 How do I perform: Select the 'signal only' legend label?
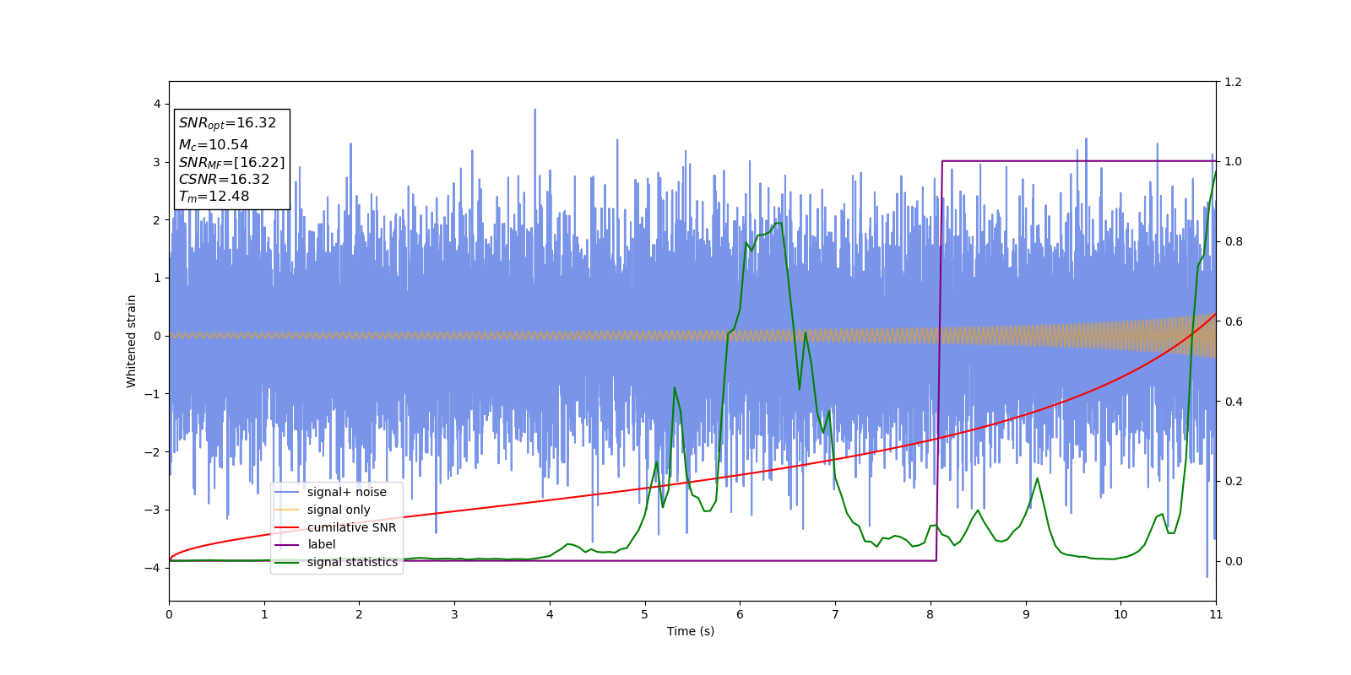339,510
